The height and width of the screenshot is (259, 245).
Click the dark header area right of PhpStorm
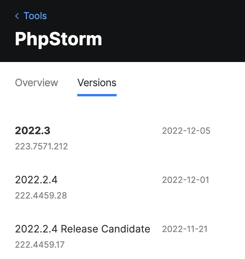click(174, 39)
